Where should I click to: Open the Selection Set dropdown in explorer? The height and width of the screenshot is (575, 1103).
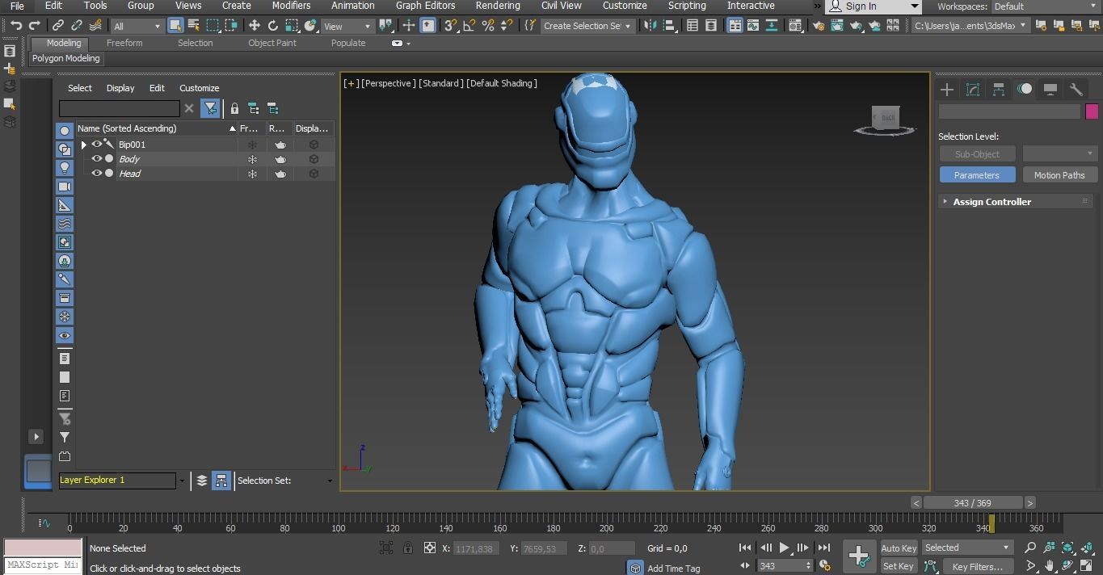[330, 481]
